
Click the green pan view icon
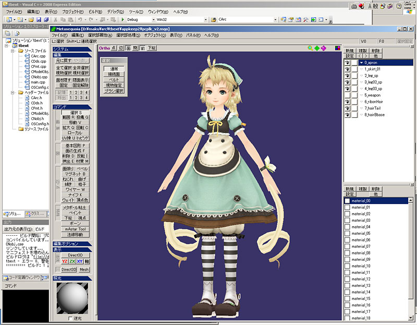317,48
